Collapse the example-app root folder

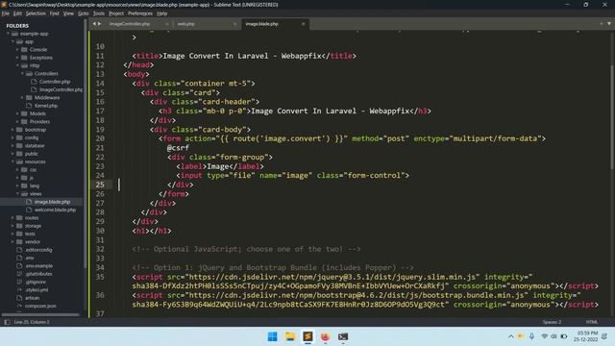pyautogui.click(x=9, y=34)
